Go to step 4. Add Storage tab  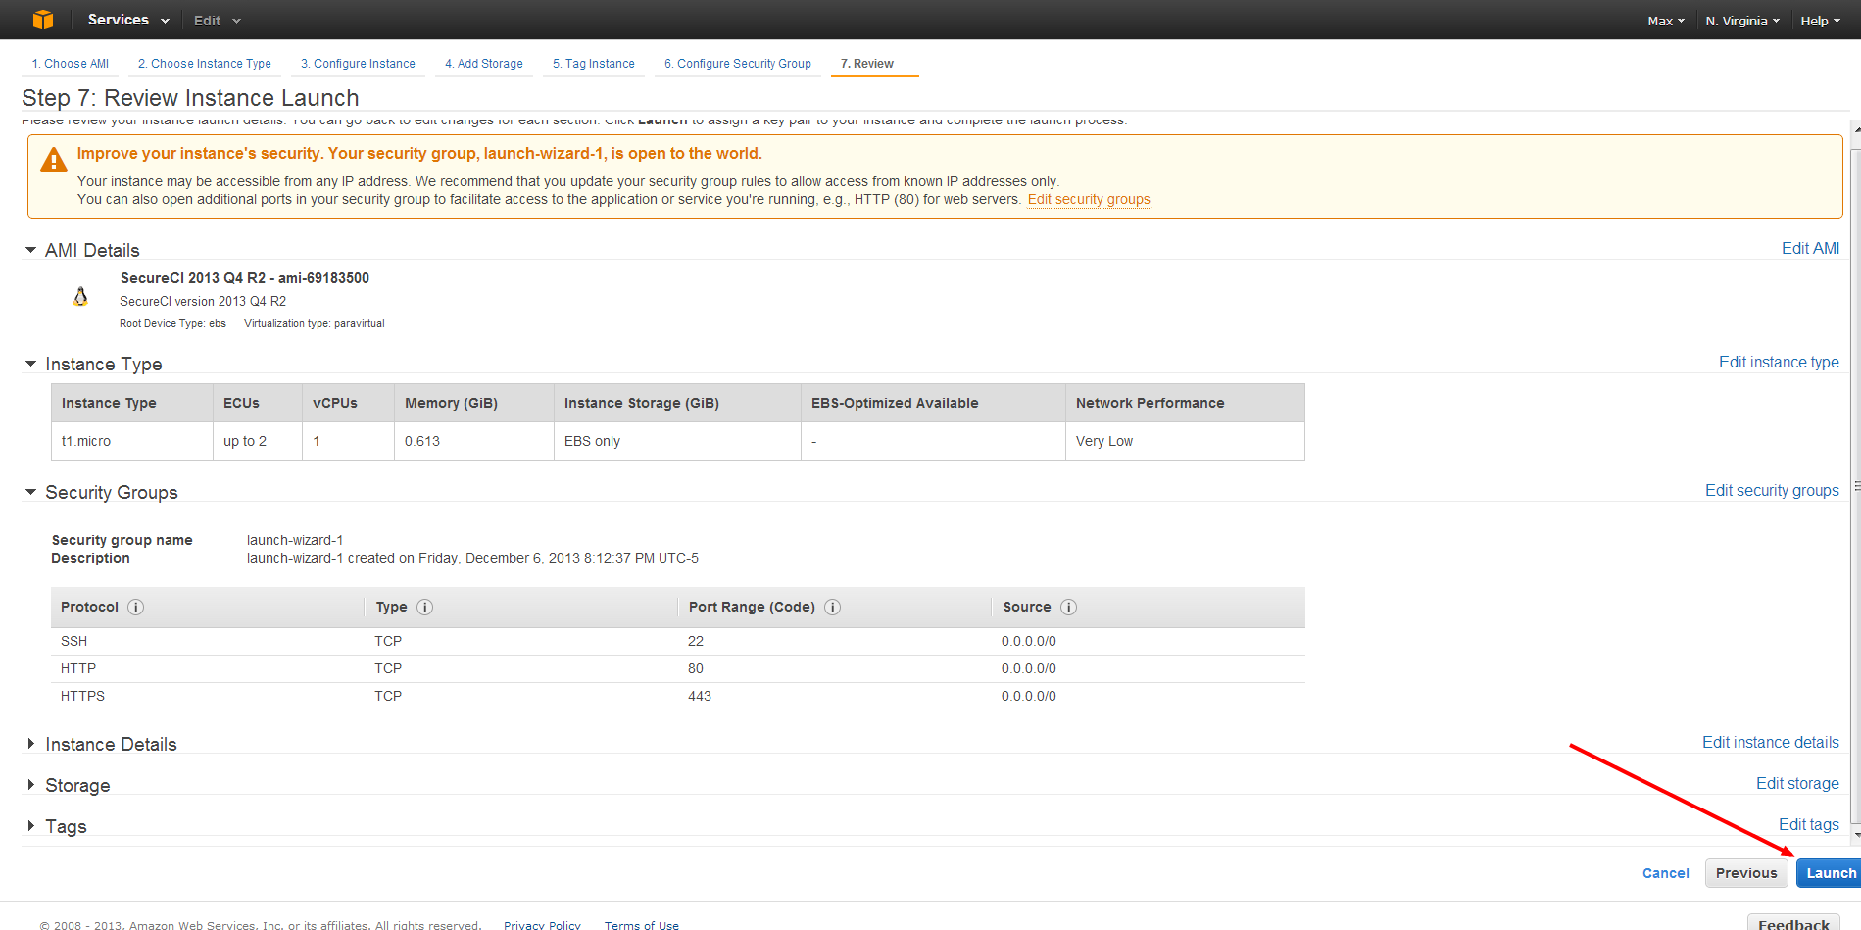coord(484,64)
